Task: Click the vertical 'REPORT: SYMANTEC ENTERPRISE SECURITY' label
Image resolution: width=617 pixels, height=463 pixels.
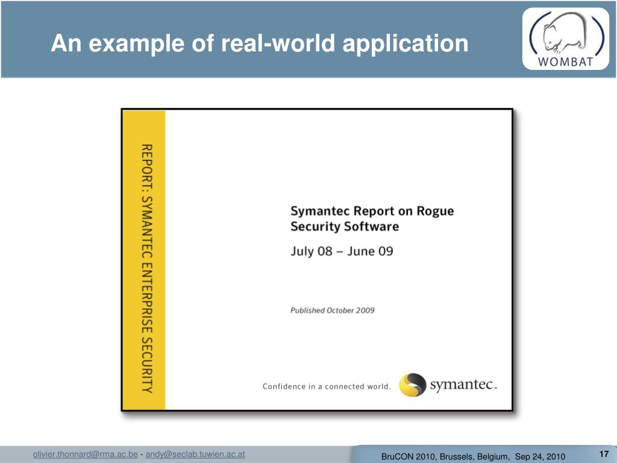Action: pos(147,268)
